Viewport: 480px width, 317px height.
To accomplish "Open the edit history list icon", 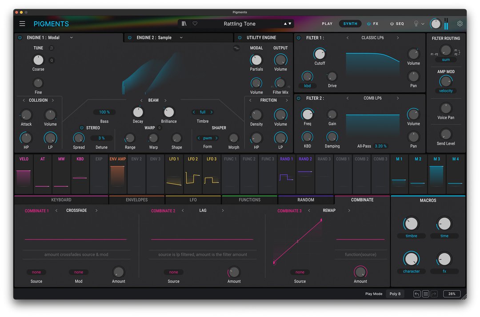I will pos(425,294).
